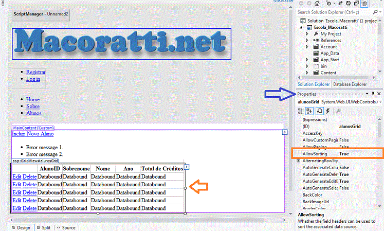Click the Categorized view icon in Properties
The width and height of the screenshot is (384, 231).
[301, 111]
